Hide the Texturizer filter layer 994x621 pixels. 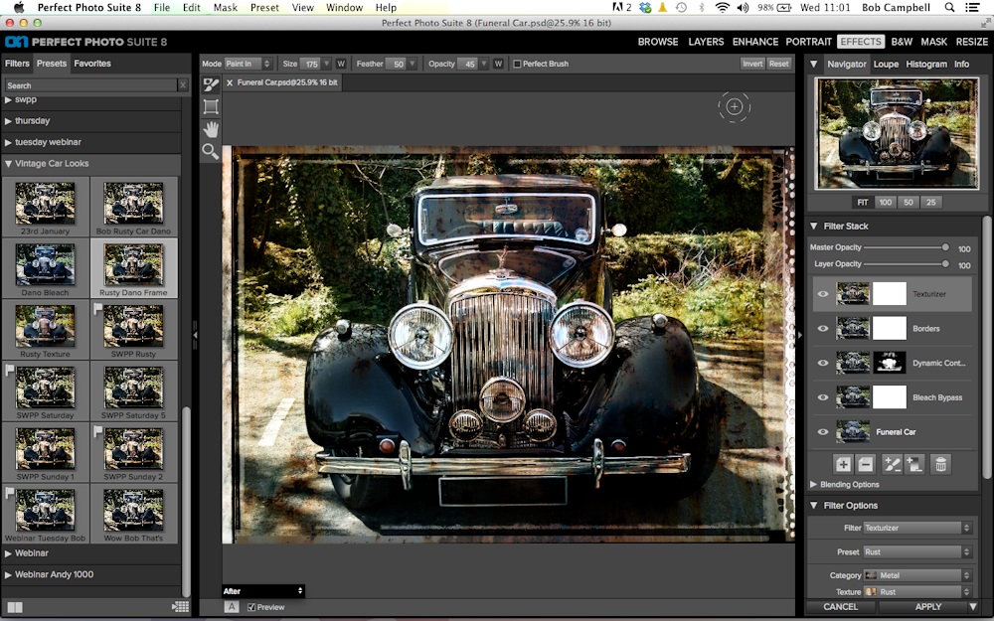pos(823,294)
